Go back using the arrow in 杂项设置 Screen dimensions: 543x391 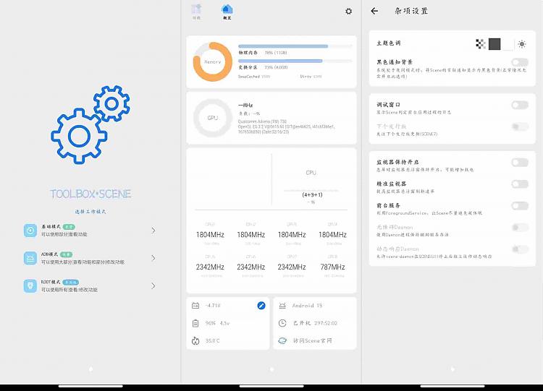tap(374, 12)
